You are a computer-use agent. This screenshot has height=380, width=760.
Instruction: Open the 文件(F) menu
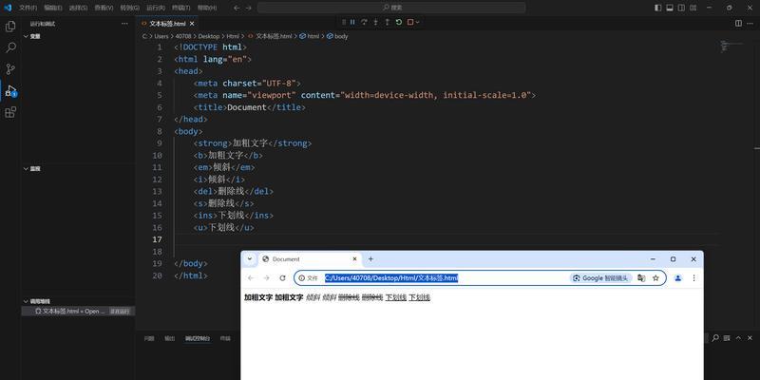tap(28, 8)
